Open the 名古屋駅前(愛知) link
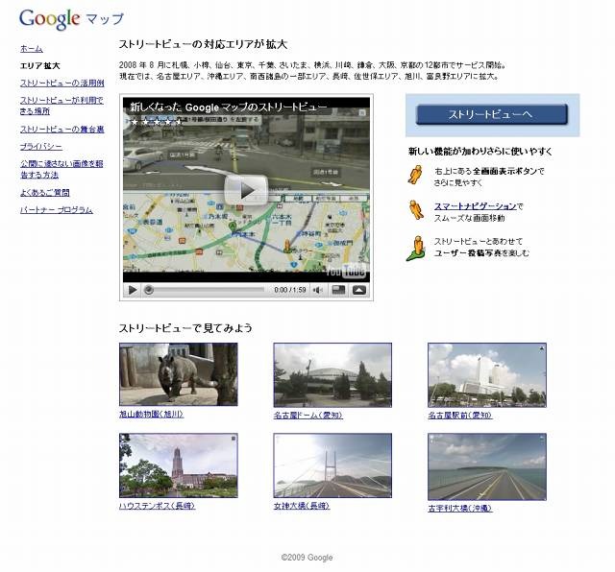 pyautogui.click(x=460, y=416)
